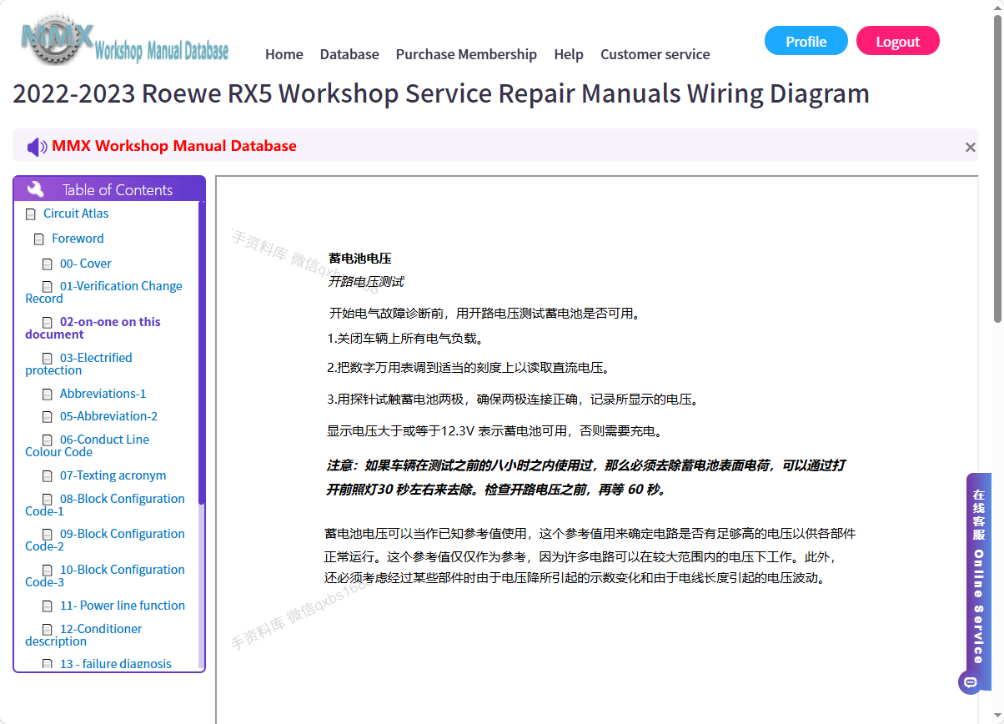Click the document icon beside Foreword
Screen dimensions: 1004x724
coord(39,239)
